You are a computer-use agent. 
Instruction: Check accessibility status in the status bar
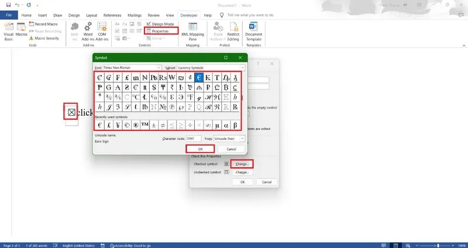pyautogui.click(x=130, y=246)
